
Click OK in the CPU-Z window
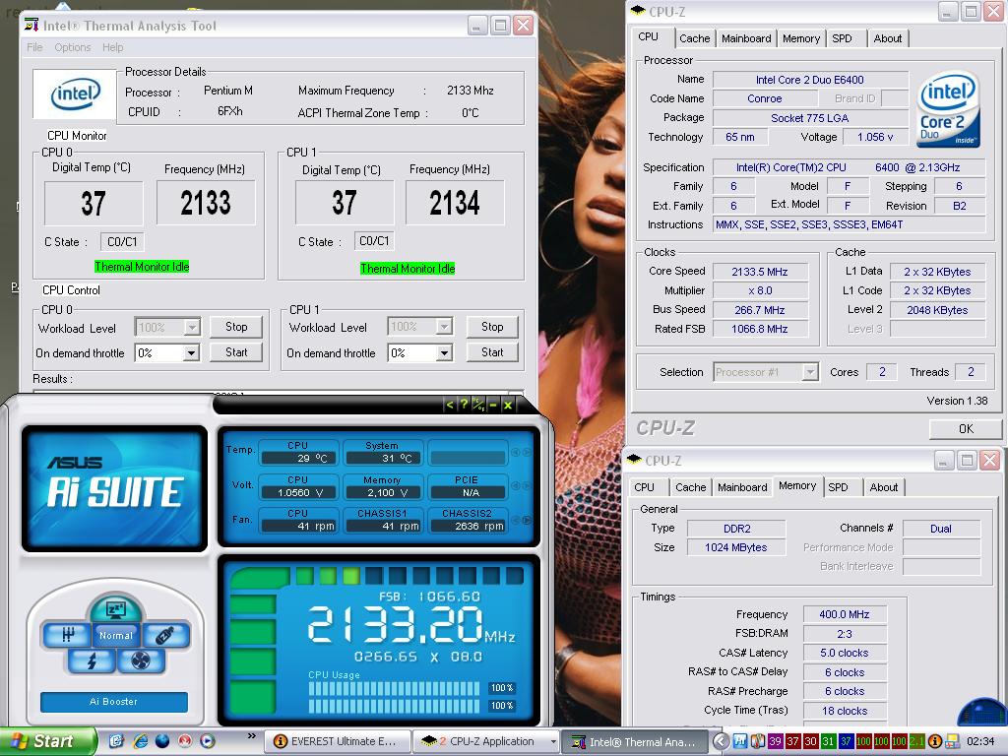(x=966, y=429)
